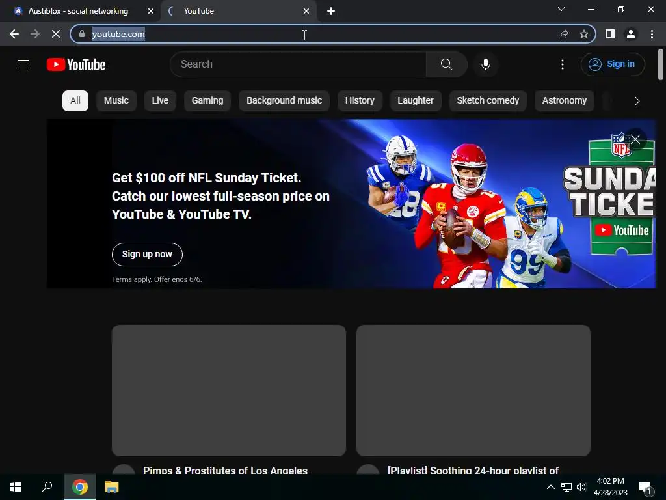Image resolution: width=666 pixels, height=500 pixels.
Task: Select the Live filter chip
Action: [x=160, y=101]
